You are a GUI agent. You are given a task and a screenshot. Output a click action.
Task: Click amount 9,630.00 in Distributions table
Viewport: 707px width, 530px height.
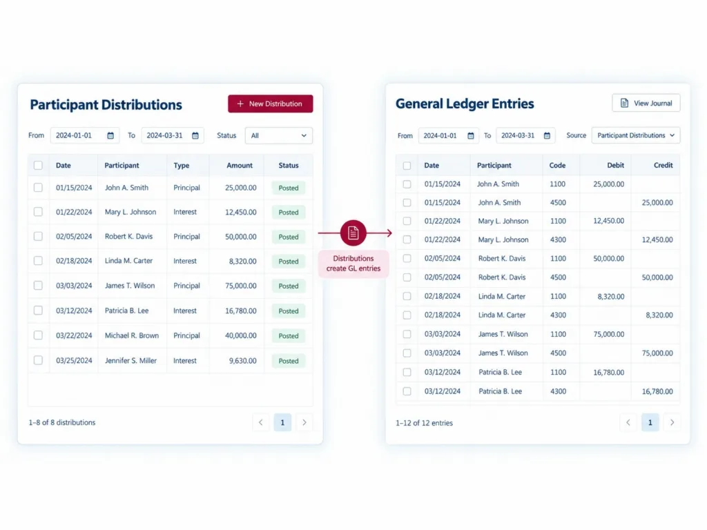click(242, 360)
